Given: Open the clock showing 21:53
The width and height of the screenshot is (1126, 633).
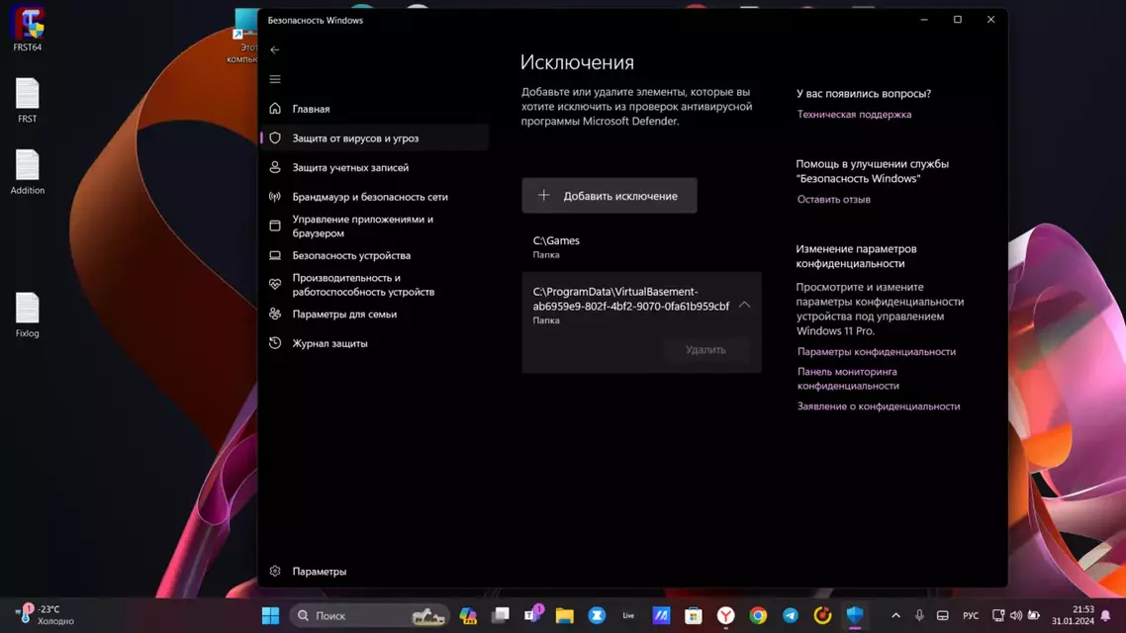Looking at the screenshot, I should pyautogui.click(x=1073, y=616).
